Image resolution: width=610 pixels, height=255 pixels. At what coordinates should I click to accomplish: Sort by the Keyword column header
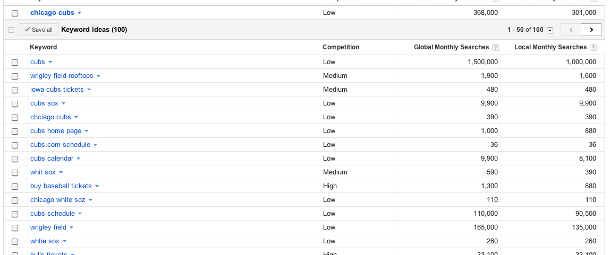click(43, 47)
